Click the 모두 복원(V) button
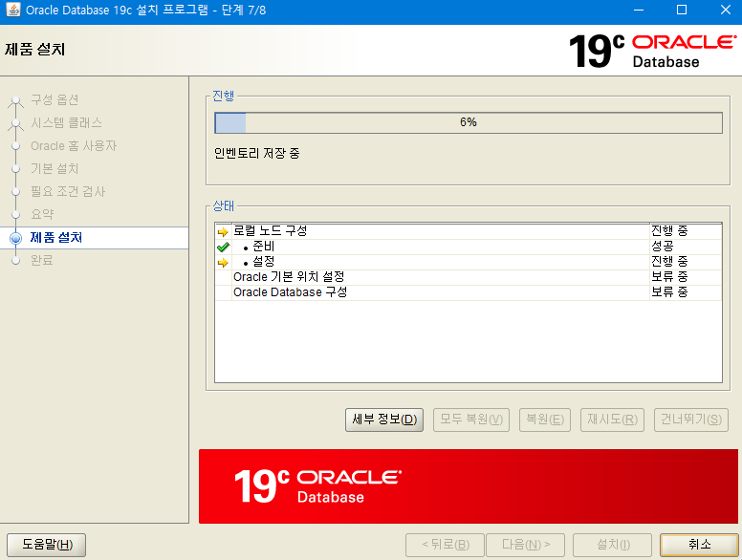 [471, 420]
